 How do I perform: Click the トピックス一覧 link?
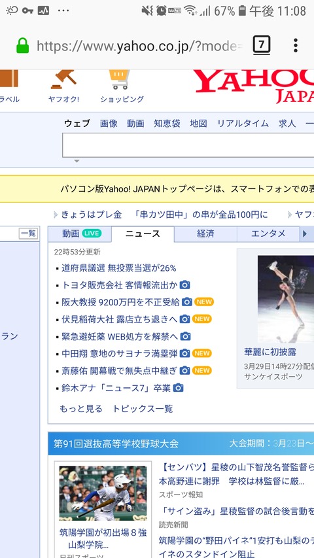pos(143,409)
